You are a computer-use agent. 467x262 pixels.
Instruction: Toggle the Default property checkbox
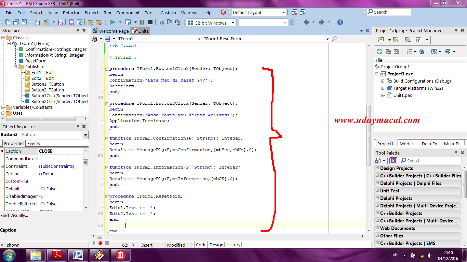[42, 189]
